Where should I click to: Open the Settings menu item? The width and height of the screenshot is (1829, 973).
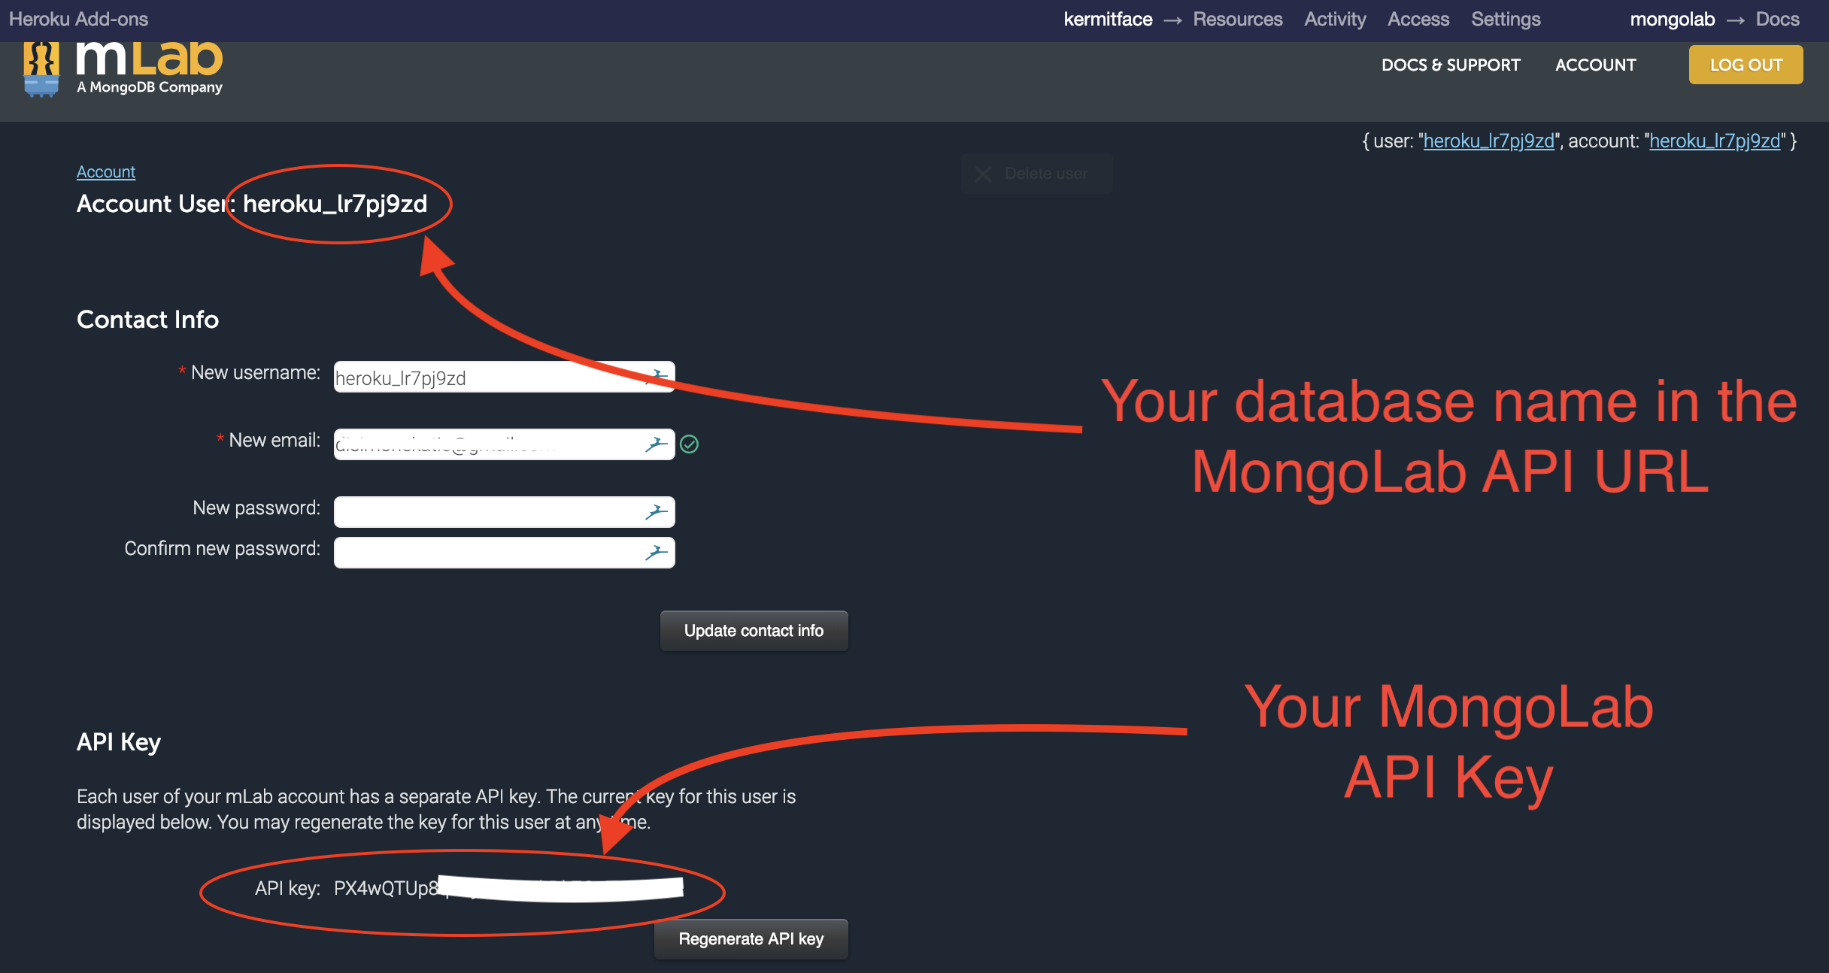(x=1503, y=18)
